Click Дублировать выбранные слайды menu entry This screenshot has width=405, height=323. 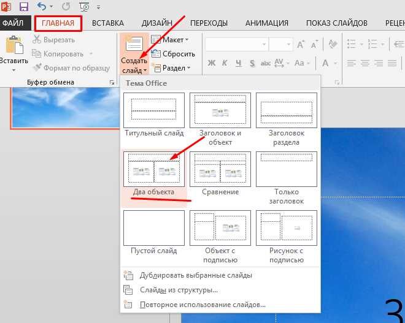point(220,275)
